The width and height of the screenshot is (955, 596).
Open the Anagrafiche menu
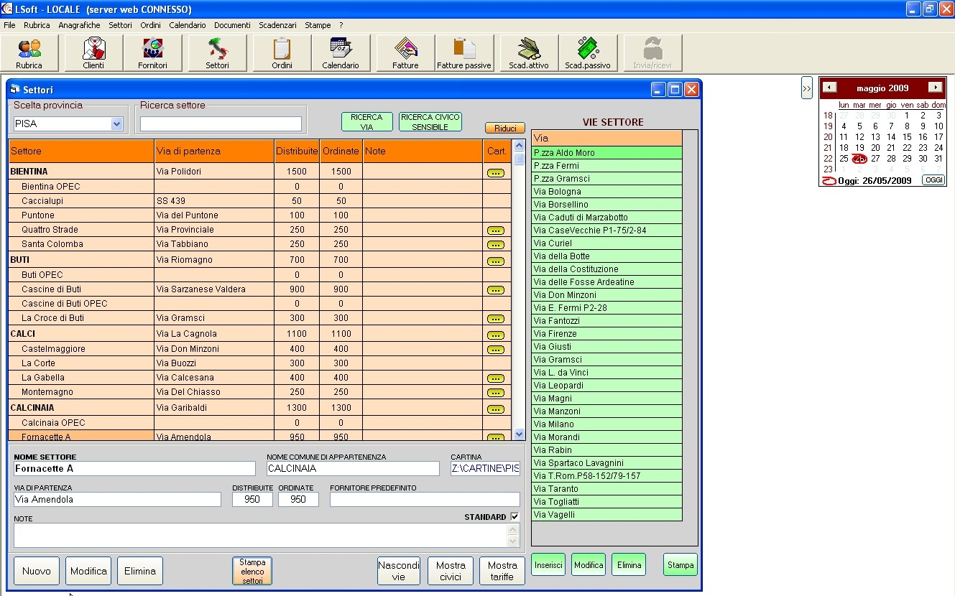coord(79,25)
